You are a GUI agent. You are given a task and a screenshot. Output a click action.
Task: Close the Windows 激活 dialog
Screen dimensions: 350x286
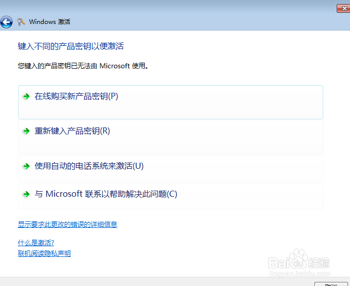(344, 9)
